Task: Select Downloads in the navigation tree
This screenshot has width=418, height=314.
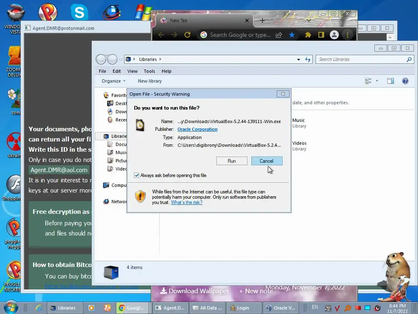Action: point(117,112)
